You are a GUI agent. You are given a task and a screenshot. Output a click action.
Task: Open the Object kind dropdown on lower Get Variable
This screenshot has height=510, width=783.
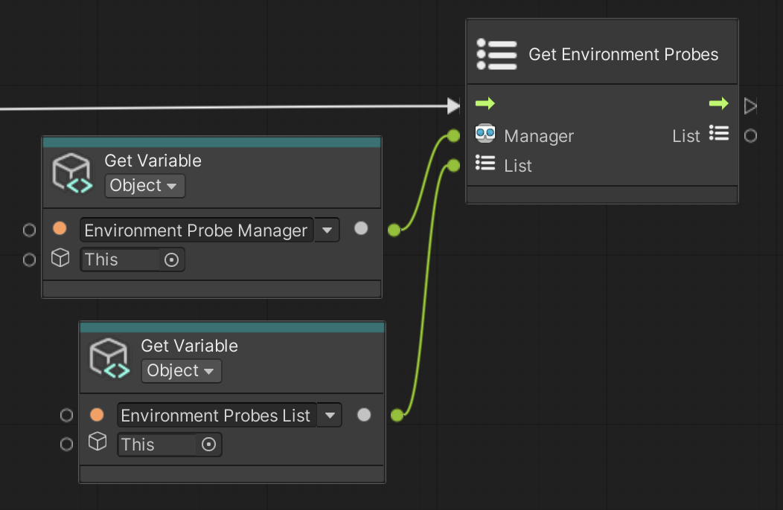point(181,371)
